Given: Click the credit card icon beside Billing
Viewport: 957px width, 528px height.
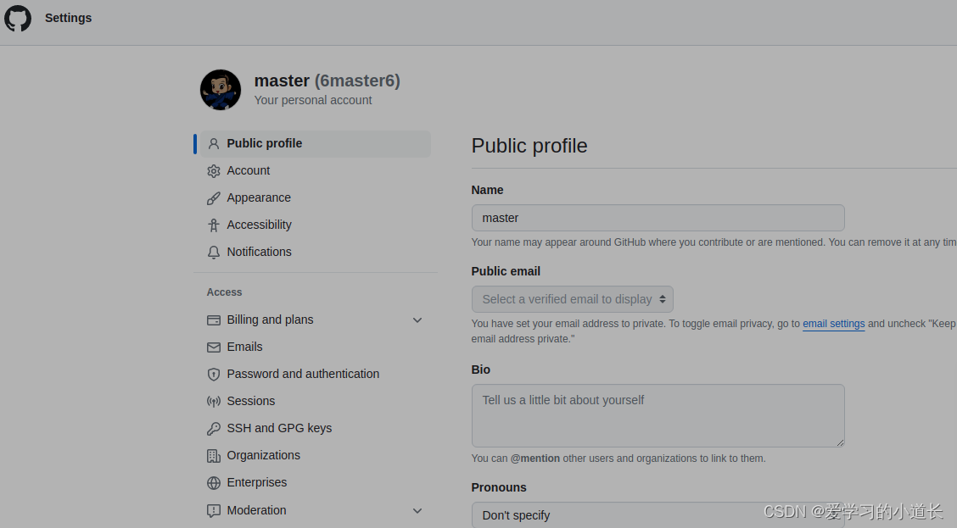Looking at the screenshot, I should pyautogui.click(x=214, y=320).
